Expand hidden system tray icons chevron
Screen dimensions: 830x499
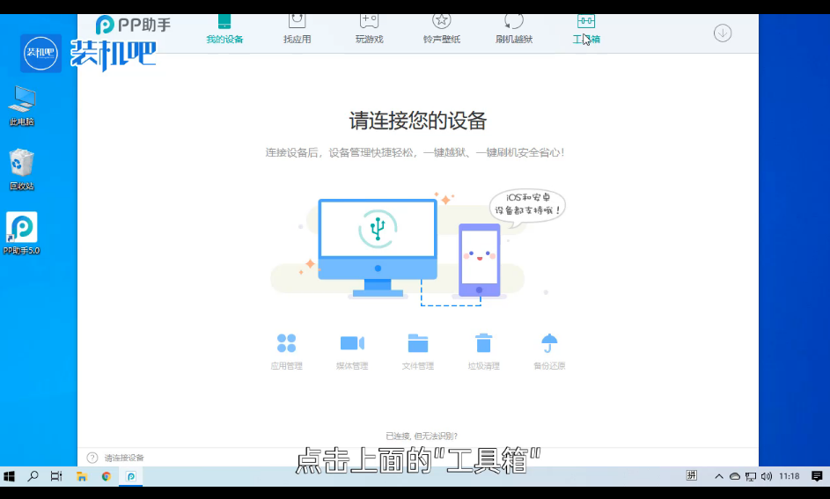(719, 476)
